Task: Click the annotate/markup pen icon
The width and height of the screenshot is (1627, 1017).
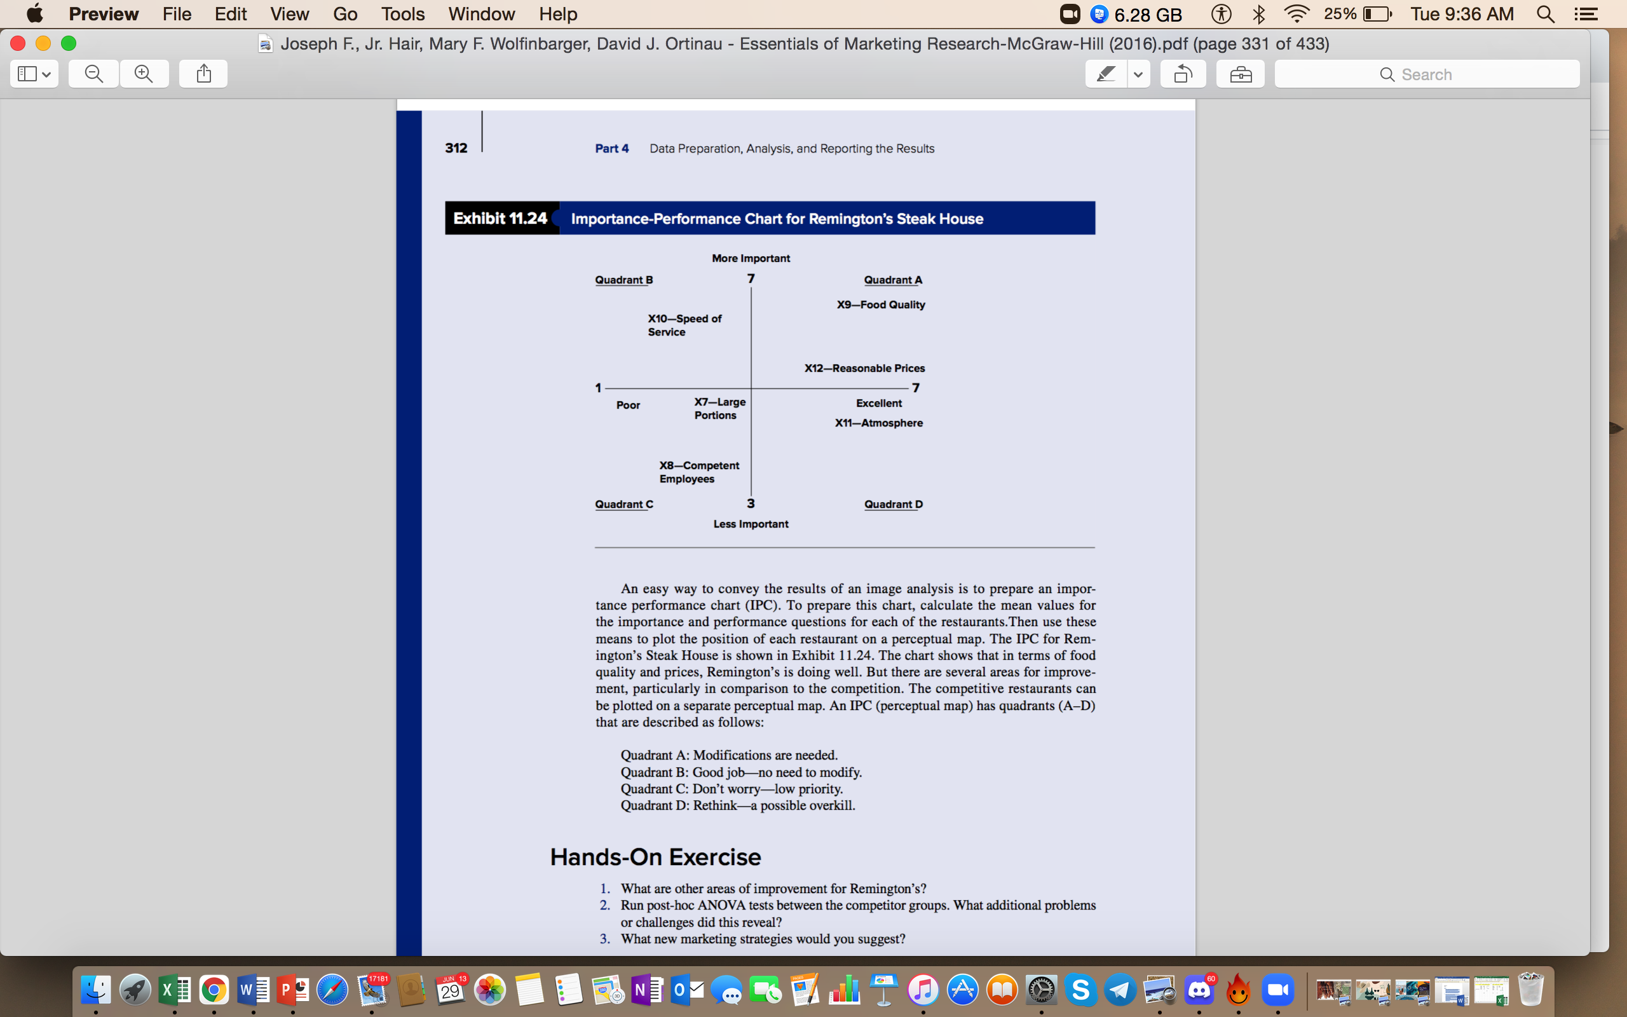Action: 1105,72
